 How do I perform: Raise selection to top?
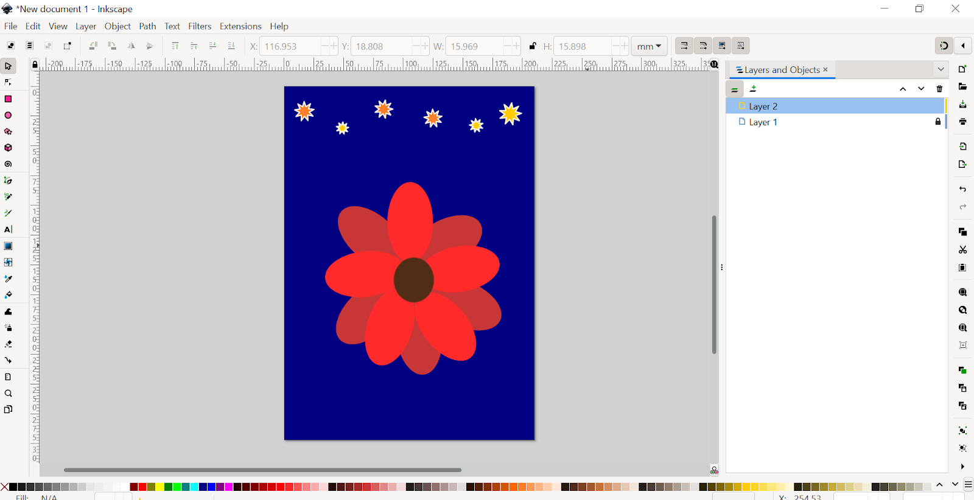tap(175, 46)
